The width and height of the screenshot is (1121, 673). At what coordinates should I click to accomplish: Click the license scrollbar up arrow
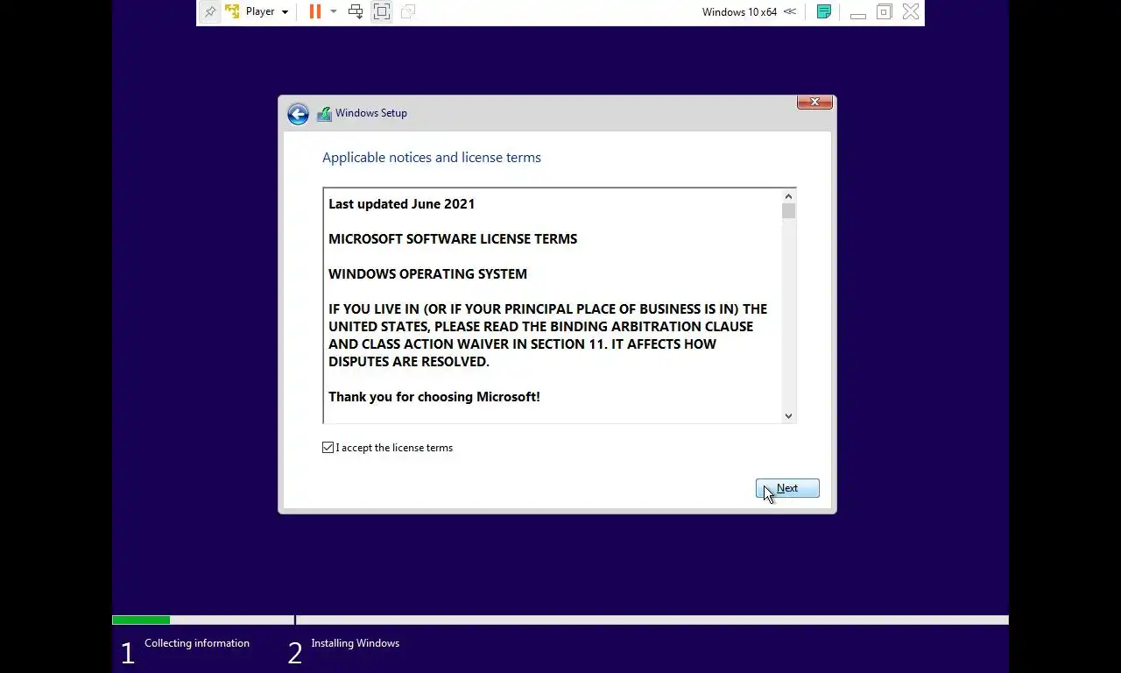pos(788,196)
